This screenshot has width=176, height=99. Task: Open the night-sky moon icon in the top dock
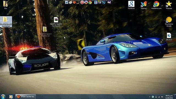(109, 2)
